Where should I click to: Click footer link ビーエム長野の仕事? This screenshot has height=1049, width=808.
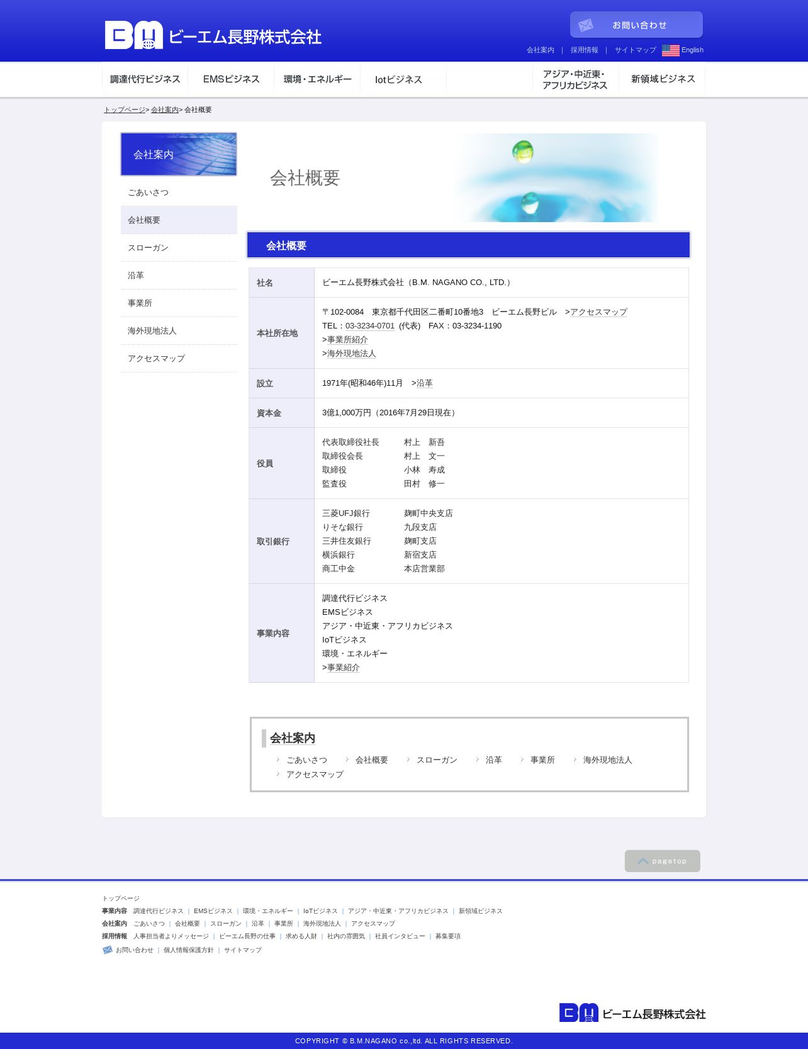(247, 936)
